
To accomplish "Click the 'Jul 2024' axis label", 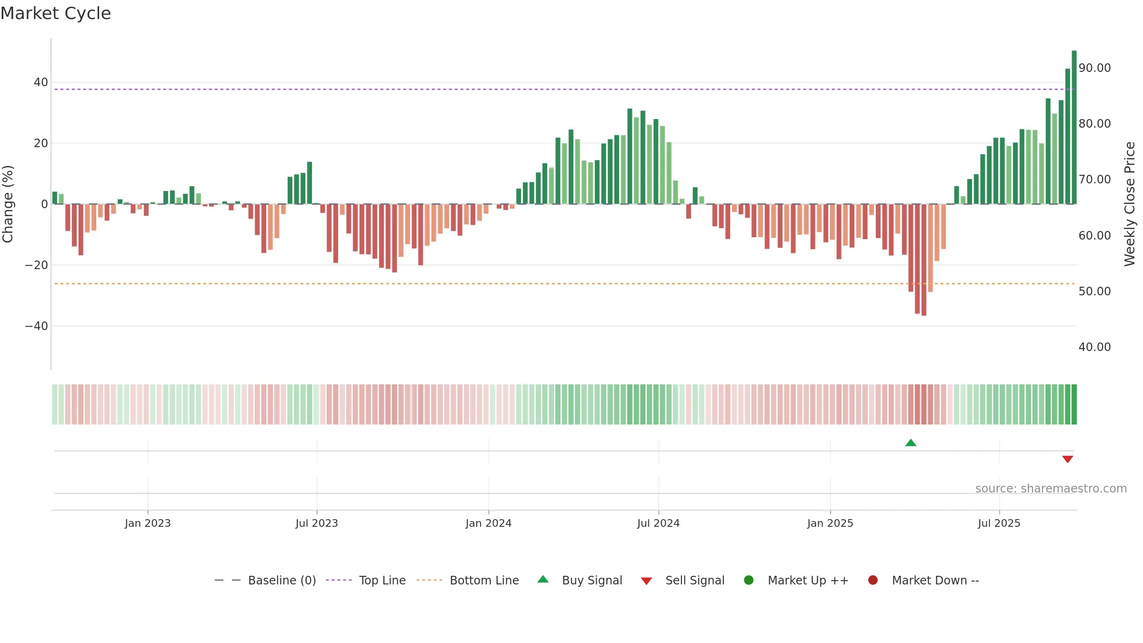I will pos(659,523).
